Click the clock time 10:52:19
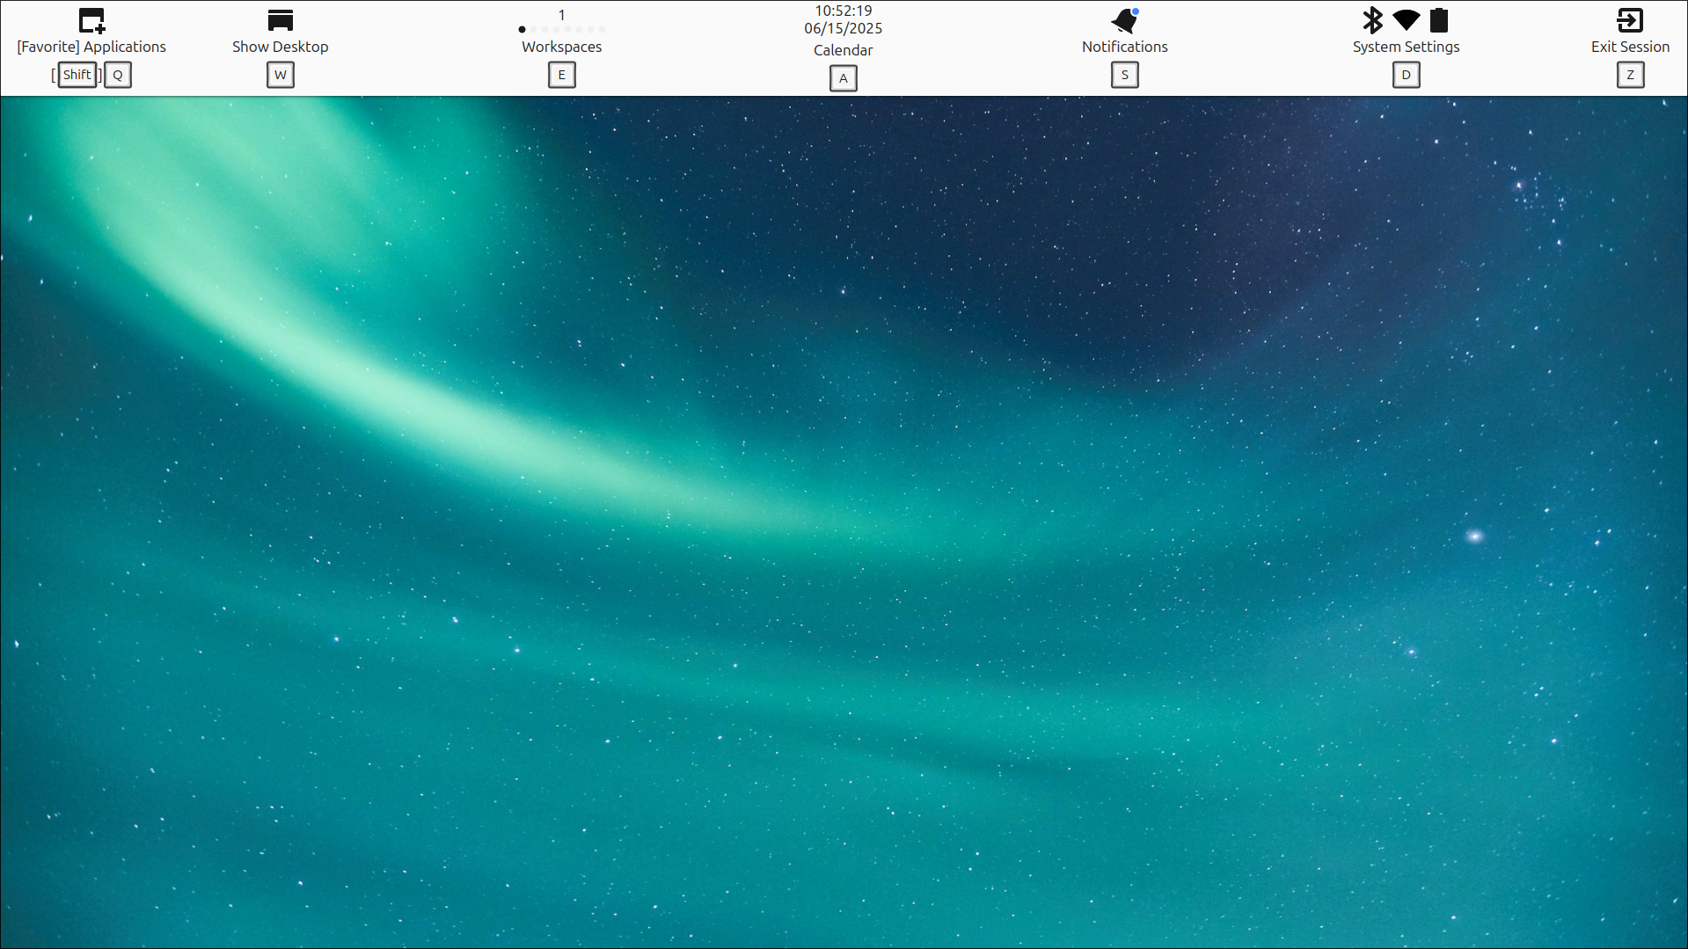The width and height of the screenshot is (1688, 949). 843,11
